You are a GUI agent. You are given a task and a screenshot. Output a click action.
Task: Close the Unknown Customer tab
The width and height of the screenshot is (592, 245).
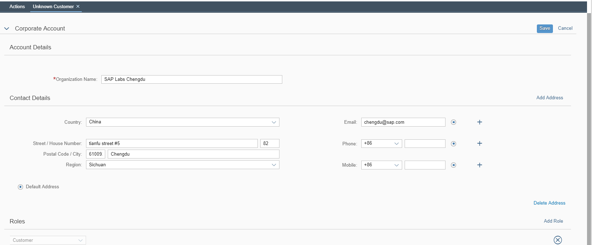click(78, 6)
